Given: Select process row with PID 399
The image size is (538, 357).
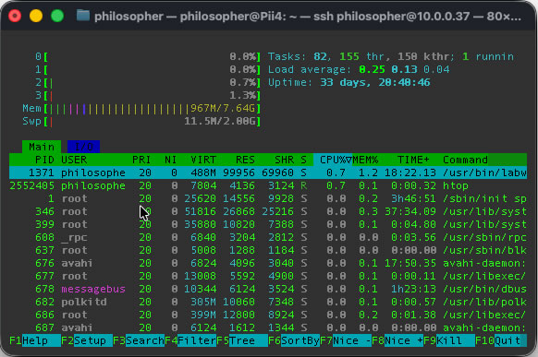Looking at the screenshot, I should [268, 224].
